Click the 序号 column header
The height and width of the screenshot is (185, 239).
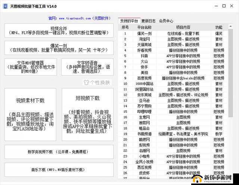125,27
